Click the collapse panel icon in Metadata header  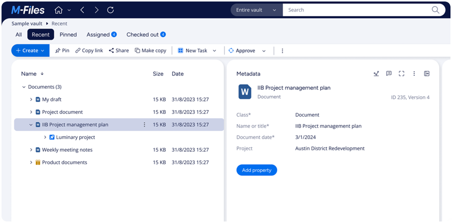[x=426, y=74]
